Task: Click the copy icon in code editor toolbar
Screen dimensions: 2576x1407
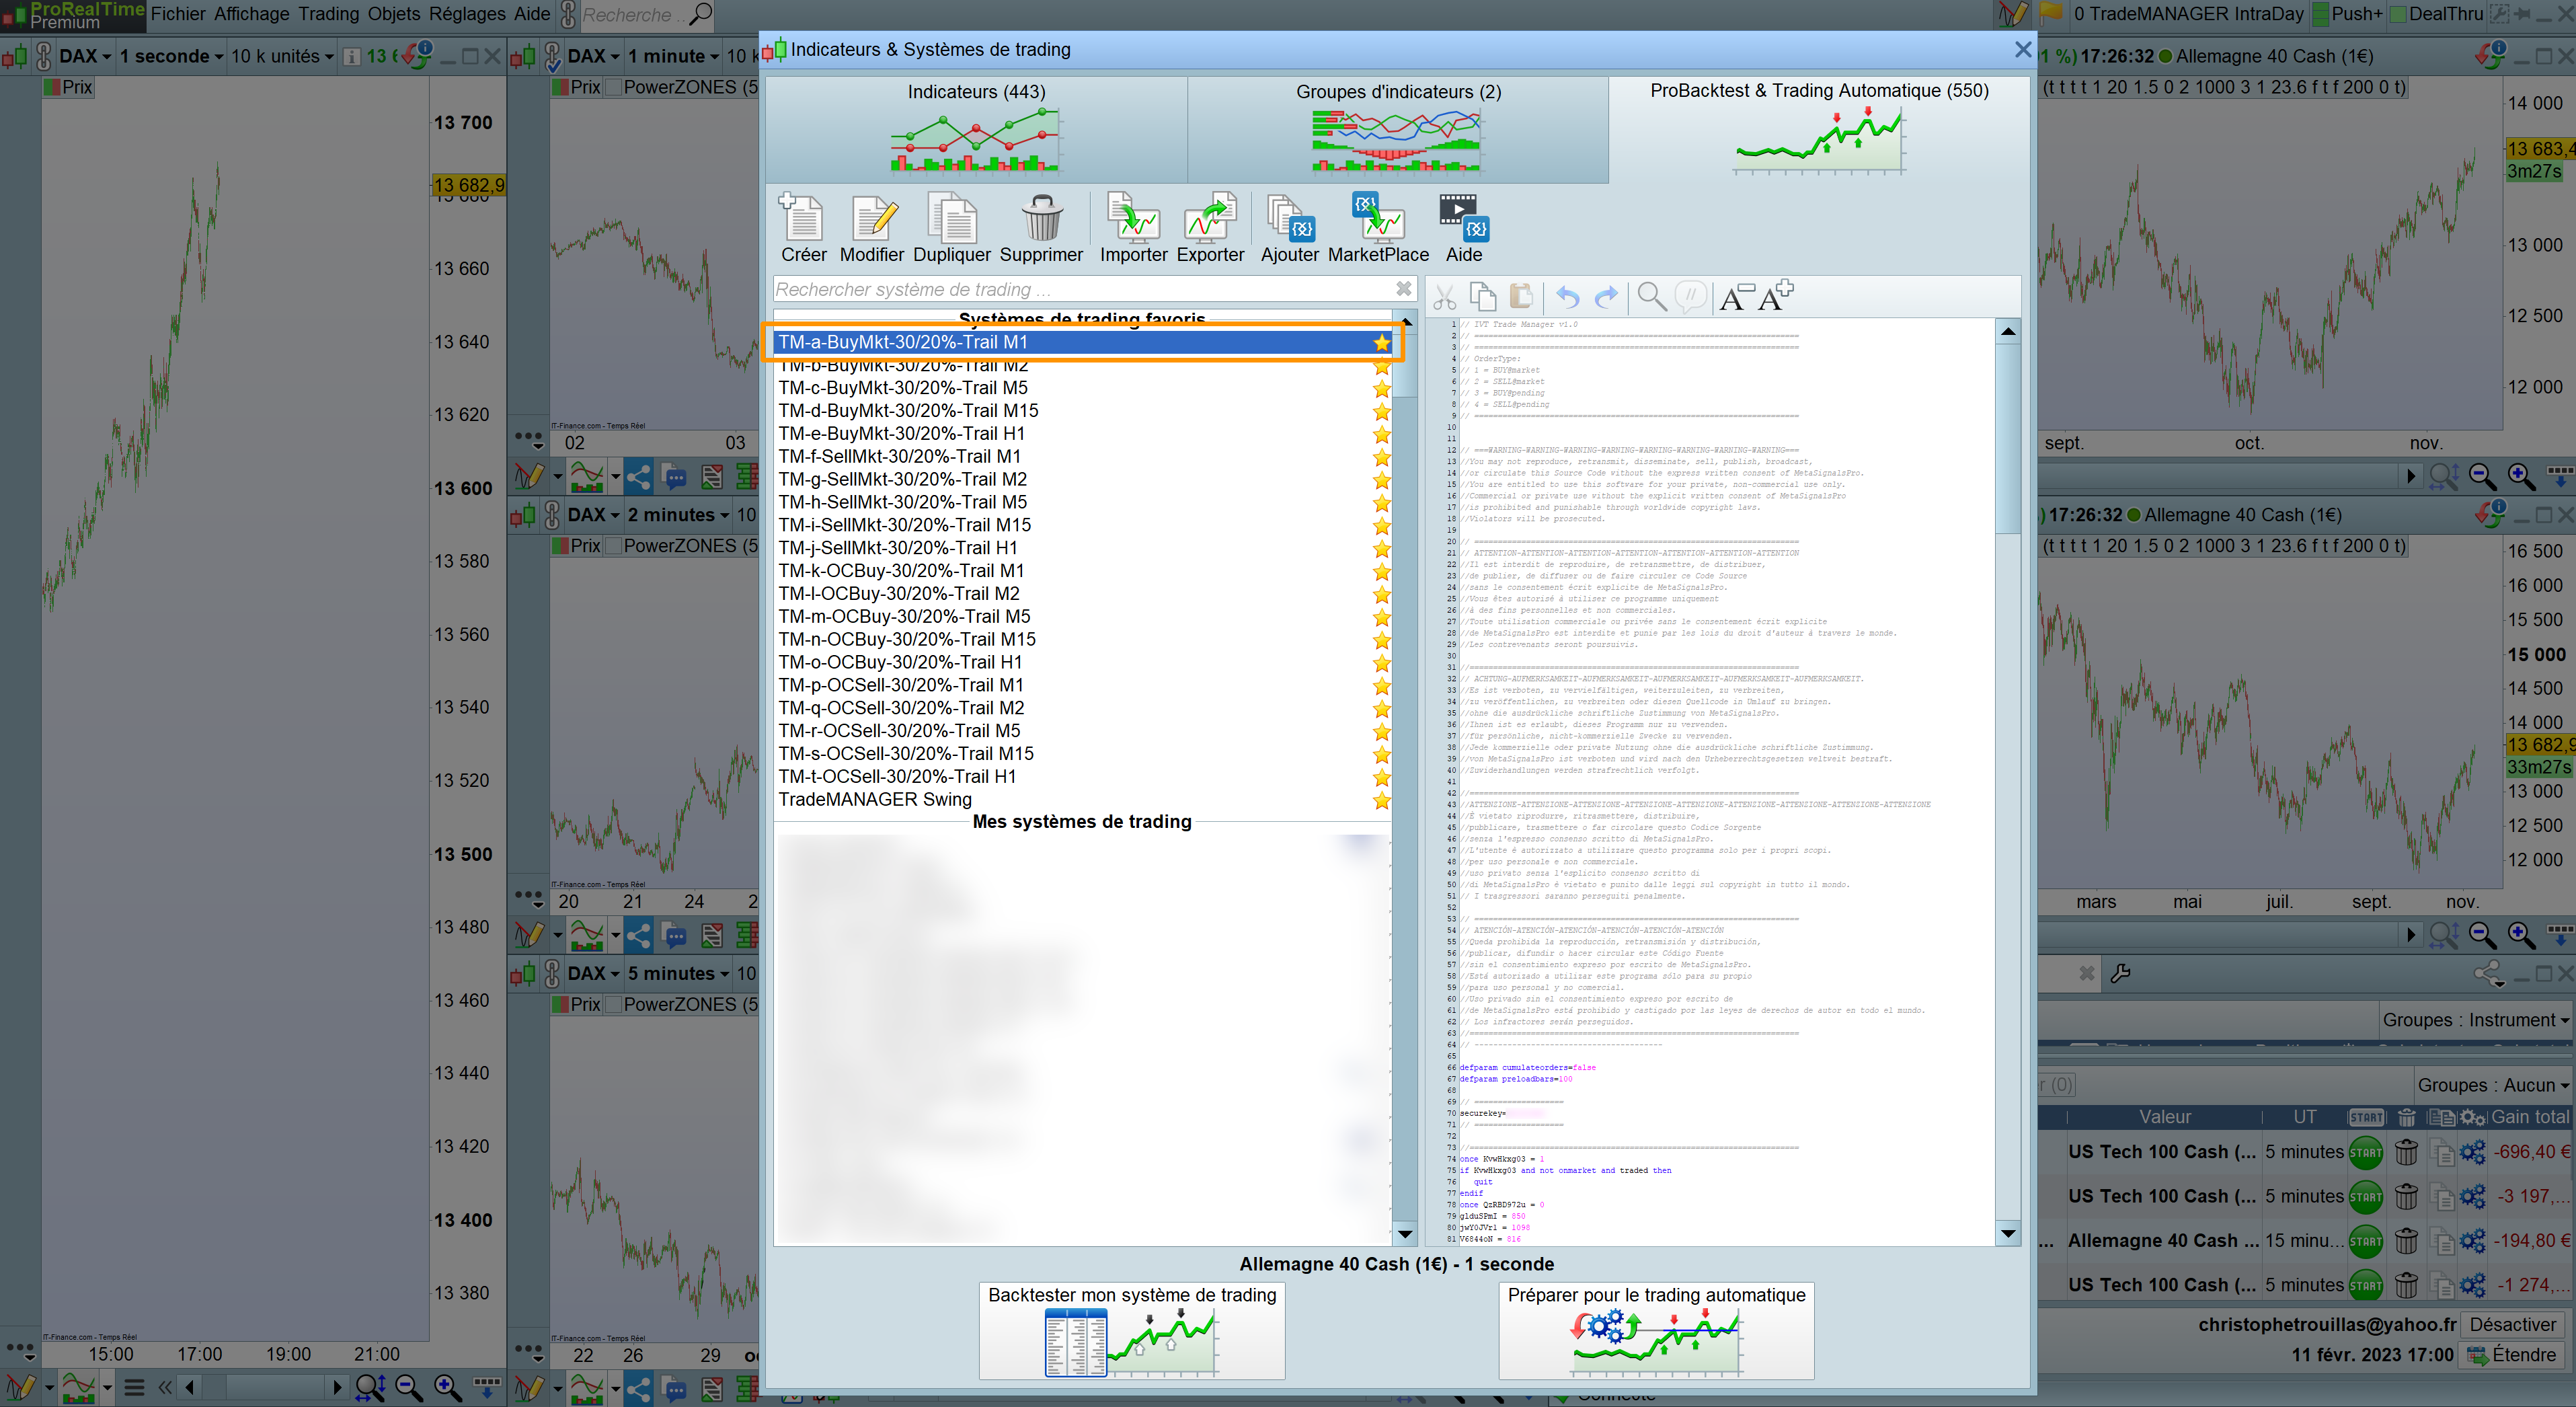Action: [x=1483, y=297]
